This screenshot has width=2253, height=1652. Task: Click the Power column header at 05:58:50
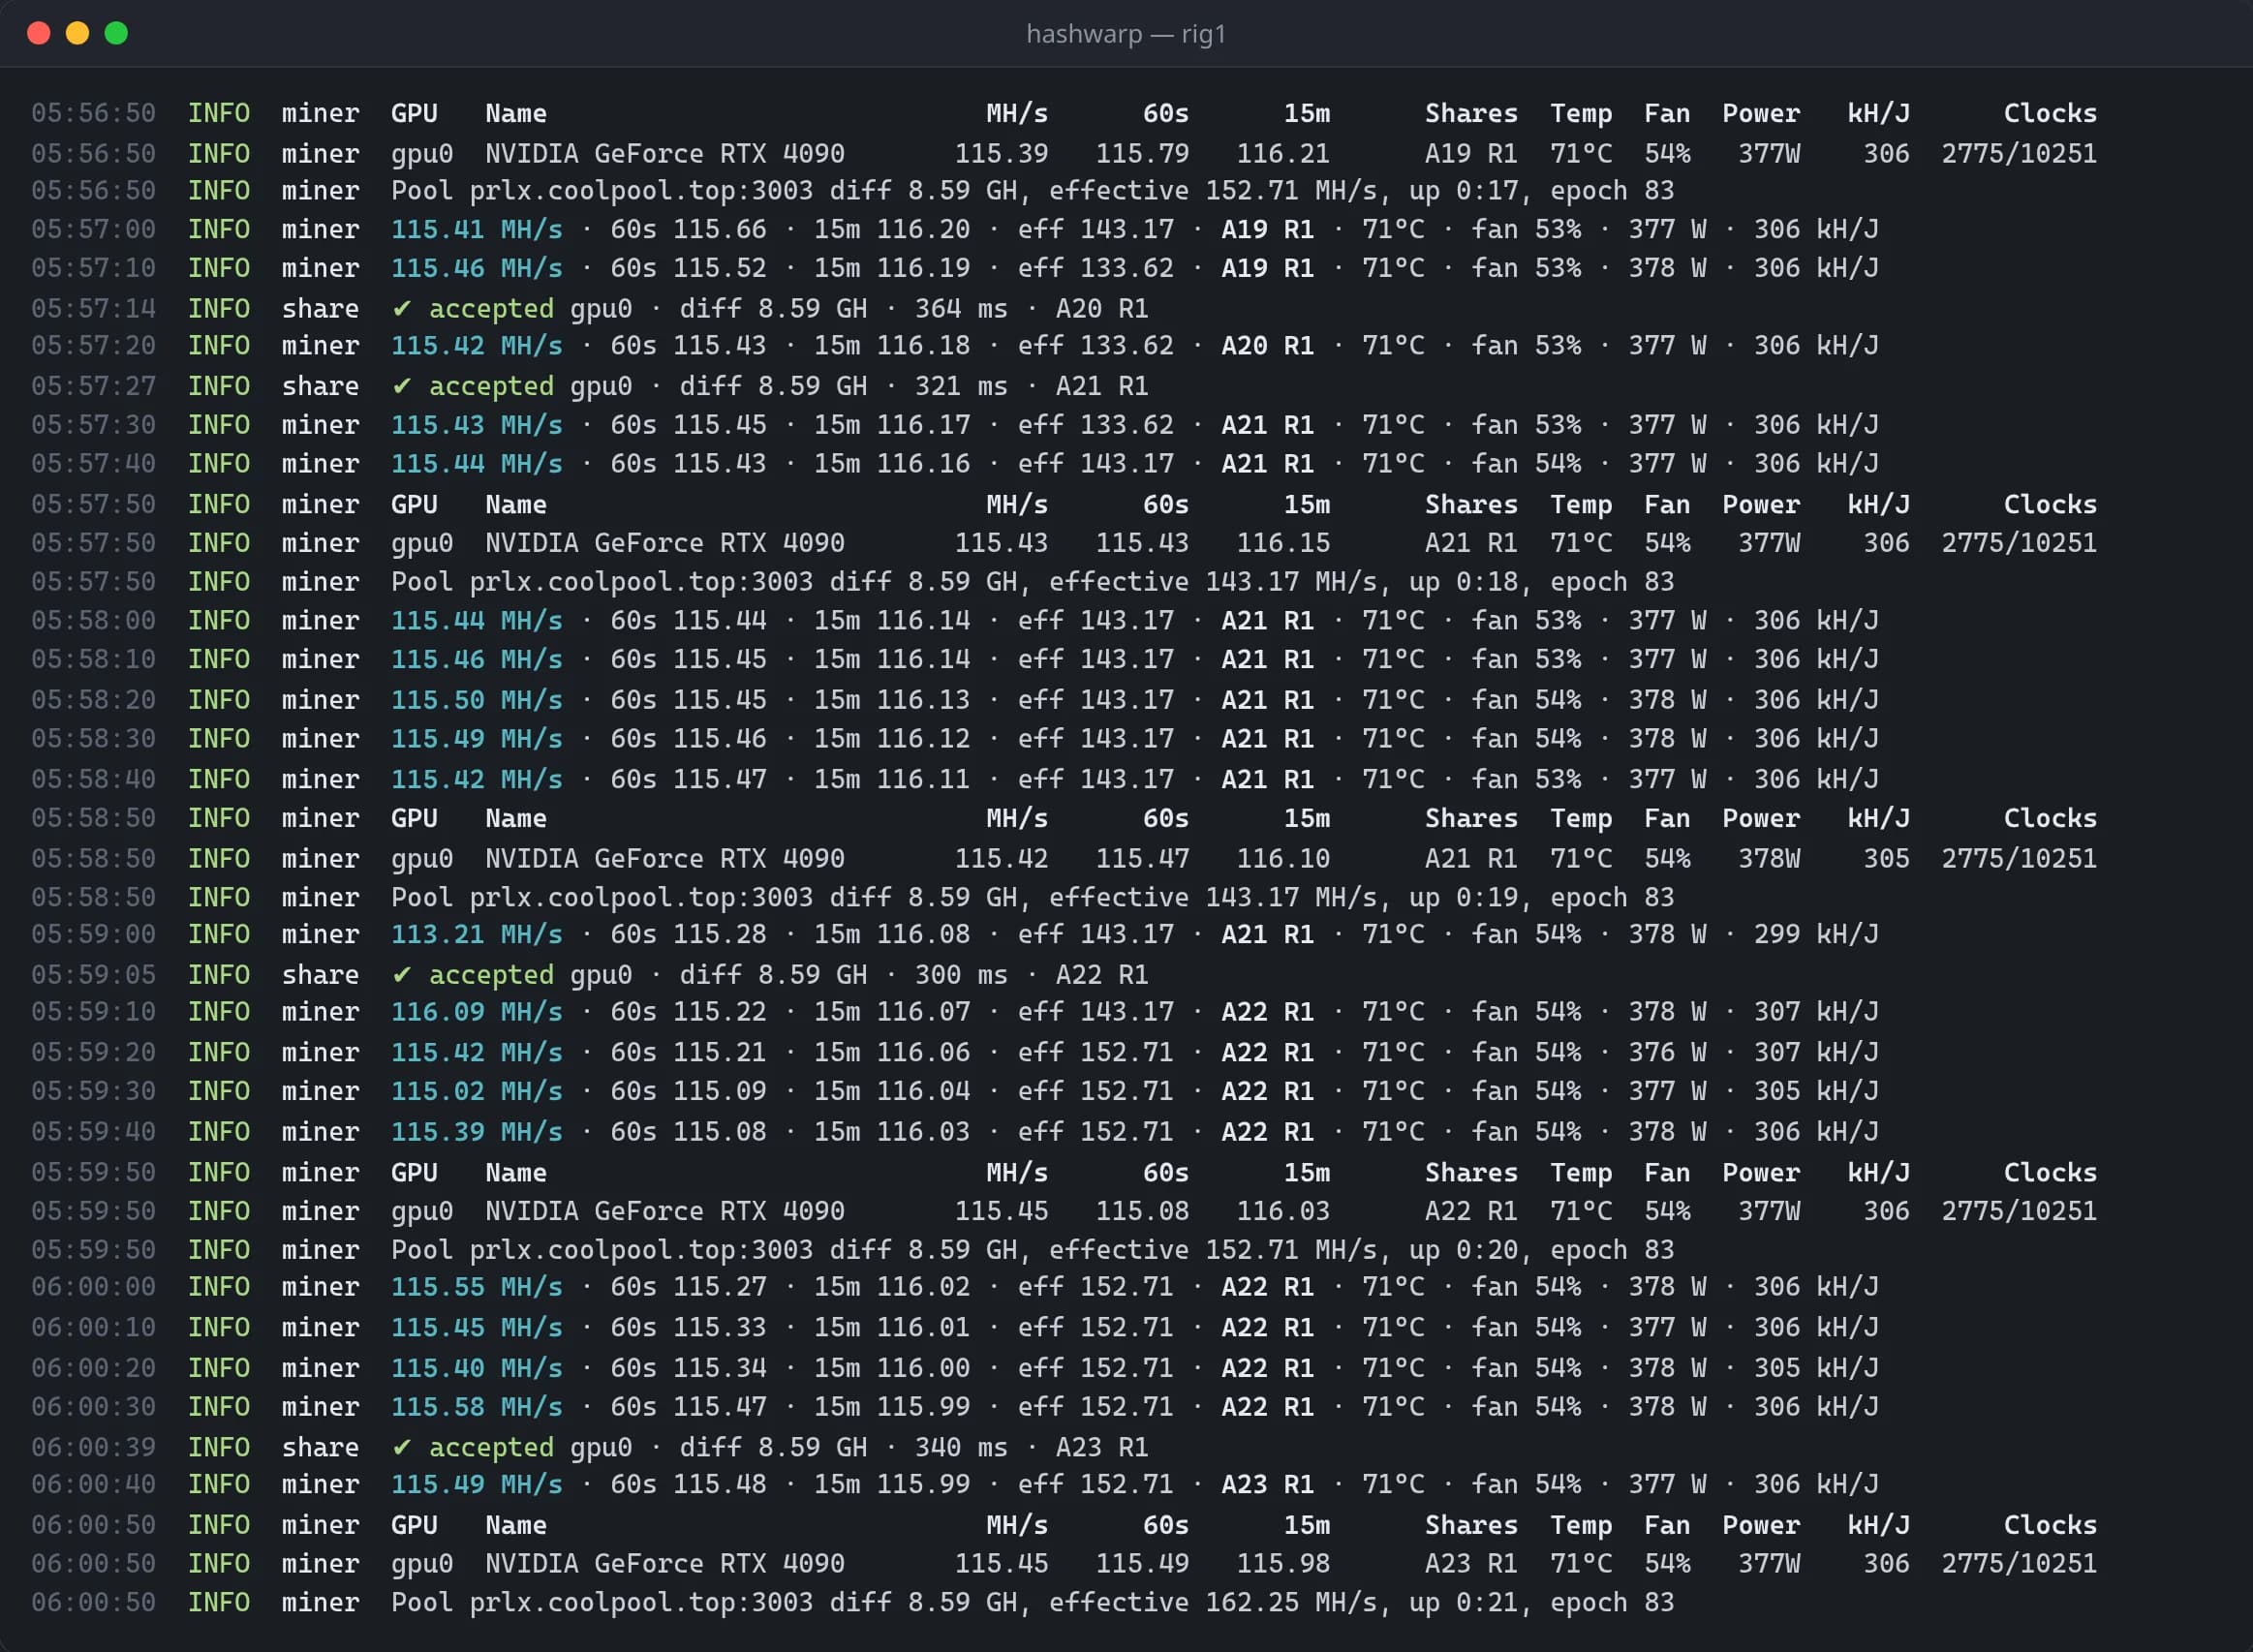(1760, 818)
